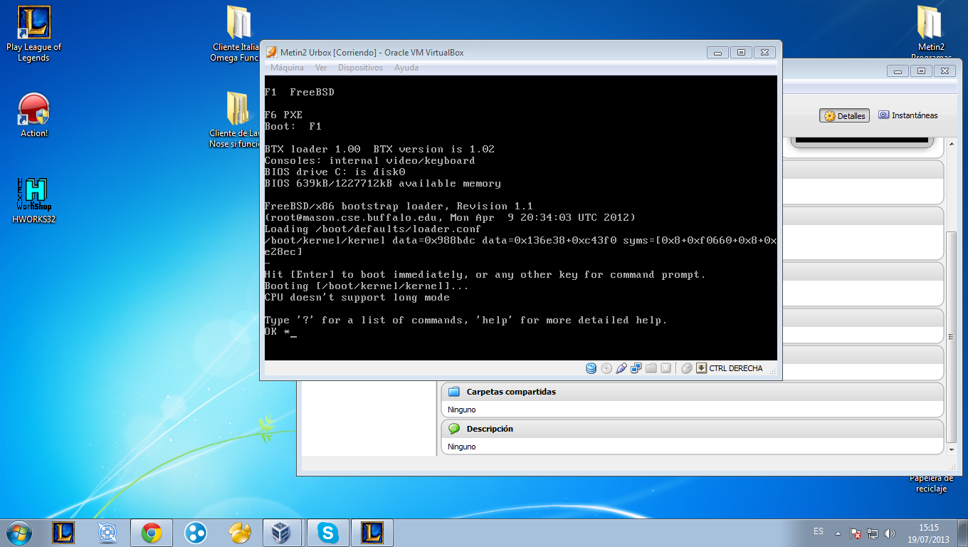Click the Descripción section header

click(x=693, y=429)
